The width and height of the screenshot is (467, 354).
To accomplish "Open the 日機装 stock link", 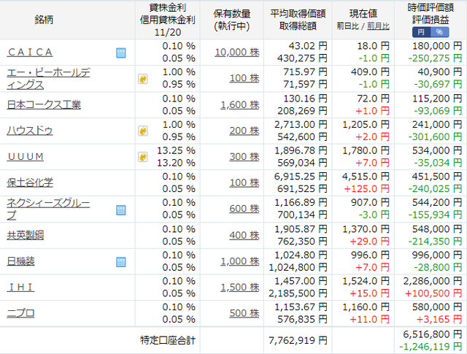I will click(x=20, y=261).
